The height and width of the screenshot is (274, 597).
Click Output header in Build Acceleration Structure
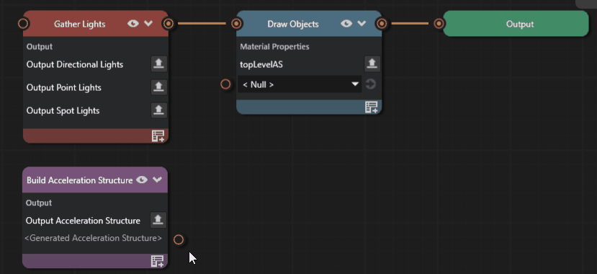(39, 203)
